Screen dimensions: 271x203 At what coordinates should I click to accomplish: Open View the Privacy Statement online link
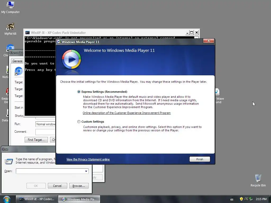tap(88, 159)
